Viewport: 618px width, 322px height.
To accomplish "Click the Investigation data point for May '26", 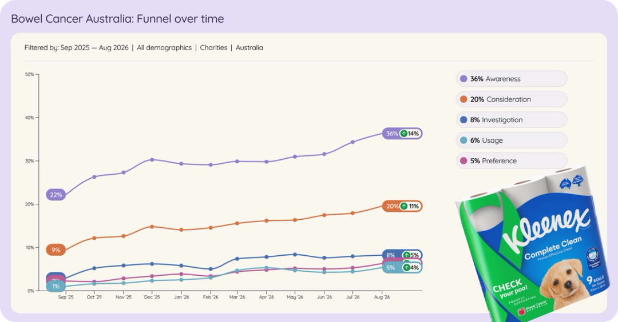I will (295, 255).
